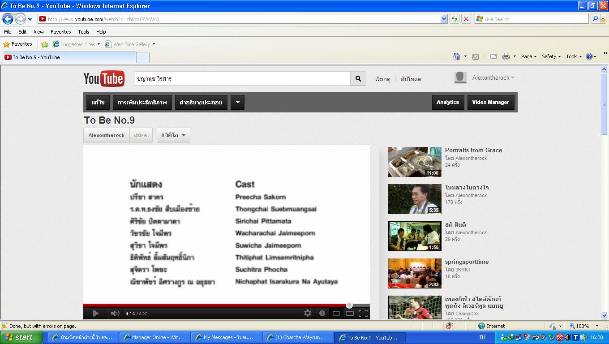609x344 pixels.
Task: Click the Video Manager button
Action: coord(490,102)
